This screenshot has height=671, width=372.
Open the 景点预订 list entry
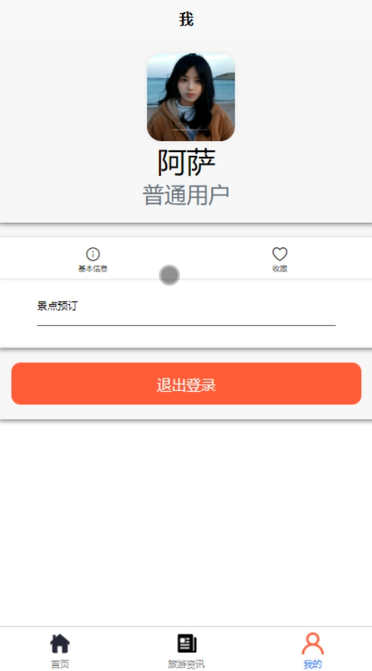point(186,306)
